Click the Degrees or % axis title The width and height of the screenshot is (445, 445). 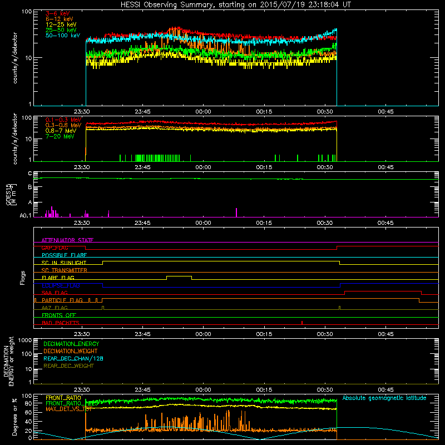pyautogui.click(x=14, y=417)
